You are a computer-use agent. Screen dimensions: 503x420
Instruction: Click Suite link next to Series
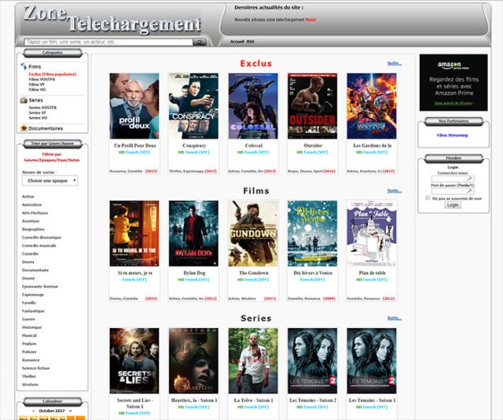click(x=395, y=319)
